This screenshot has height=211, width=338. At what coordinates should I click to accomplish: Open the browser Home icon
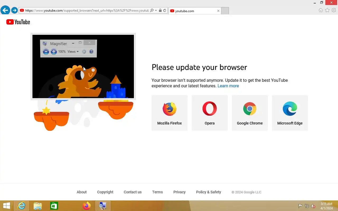point(321,10)
